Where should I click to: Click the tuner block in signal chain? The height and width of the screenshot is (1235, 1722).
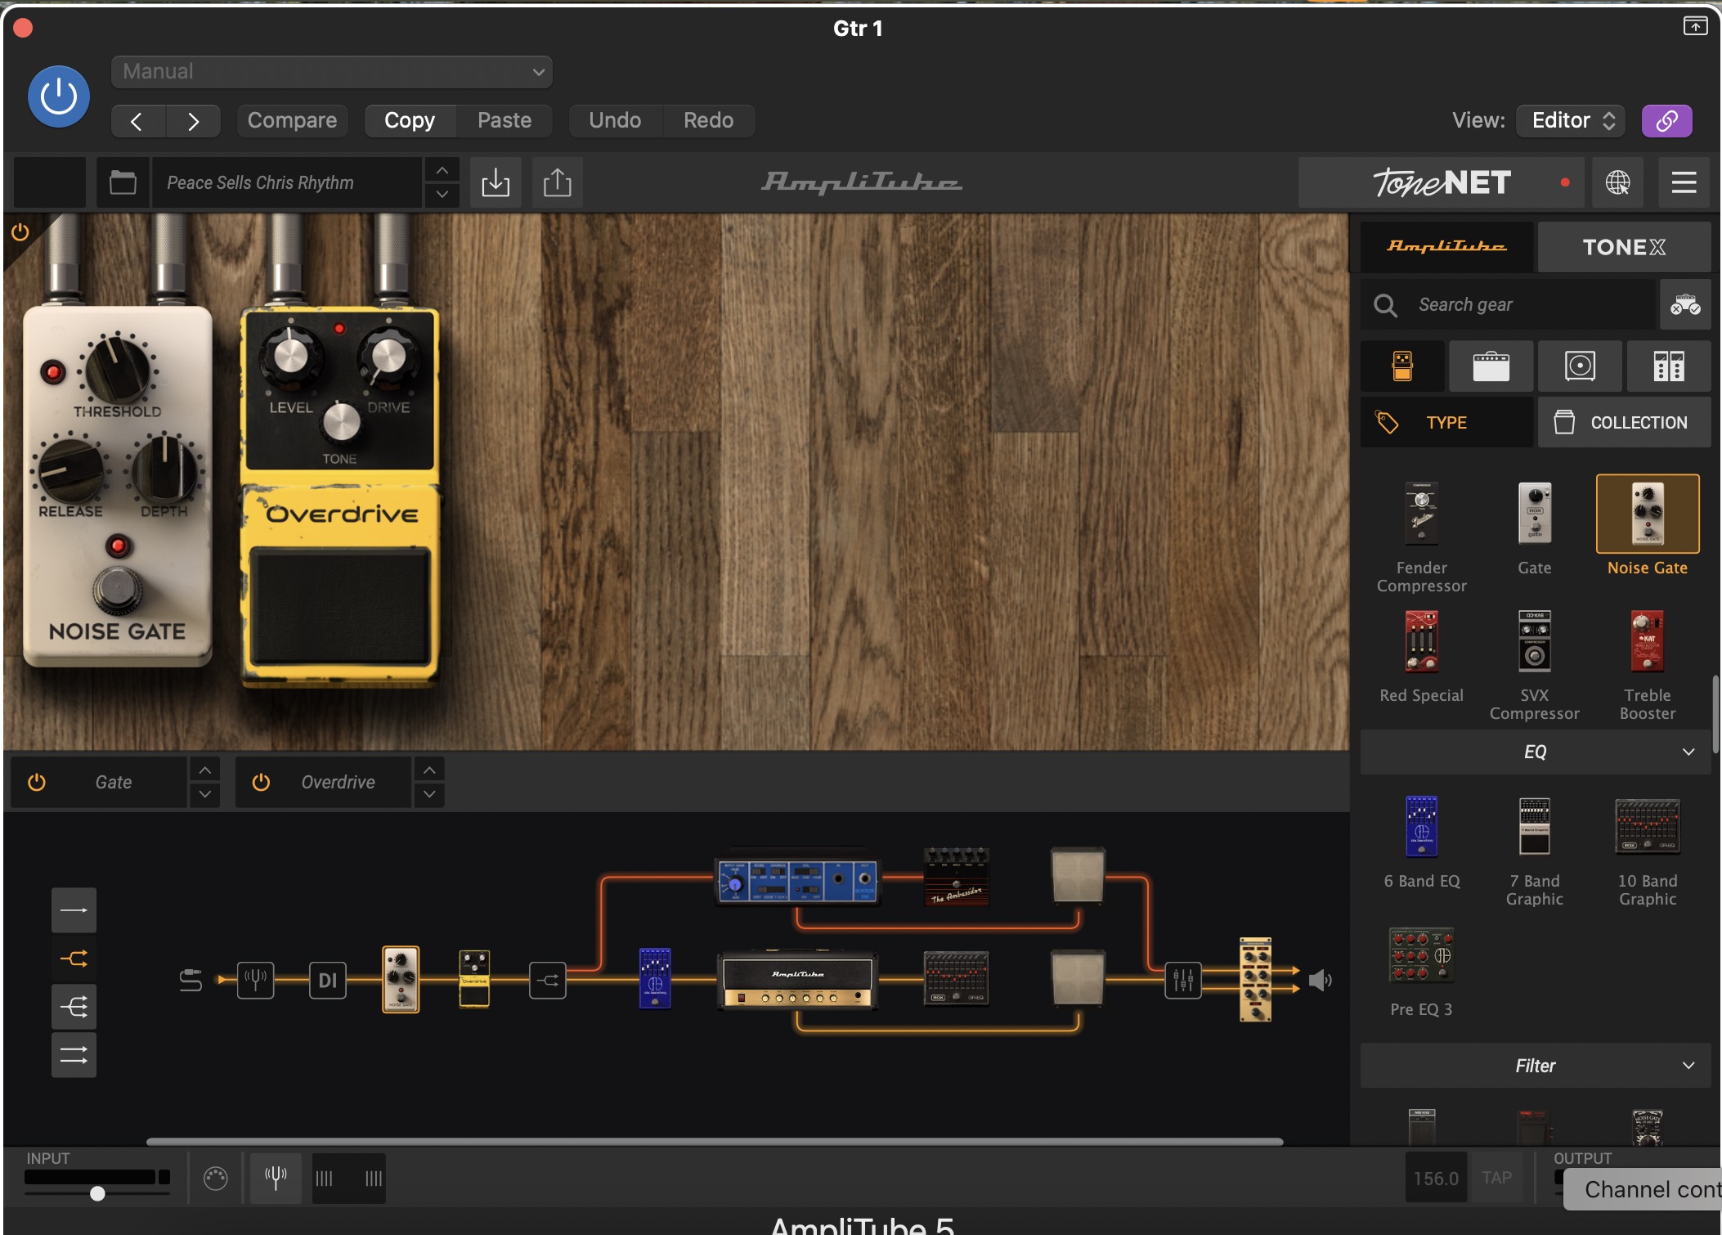pyautogui.click(x=255, y=980)
